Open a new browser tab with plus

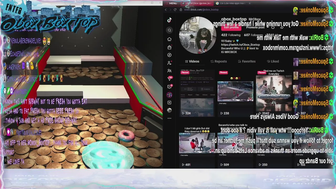click(250, 3)
